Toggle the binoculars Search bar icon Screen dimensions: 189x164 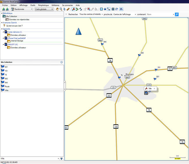(121, 9)
